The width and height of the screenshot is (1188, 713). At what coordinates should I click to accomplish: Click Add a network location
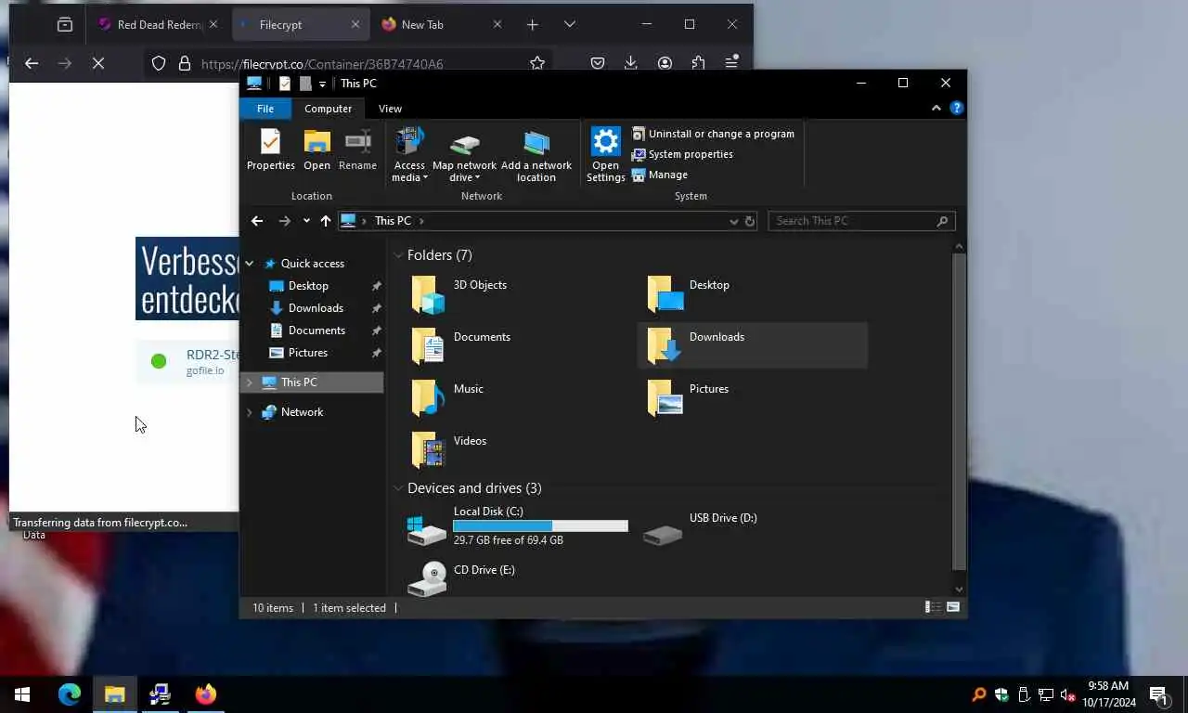[x=536, y=156]
